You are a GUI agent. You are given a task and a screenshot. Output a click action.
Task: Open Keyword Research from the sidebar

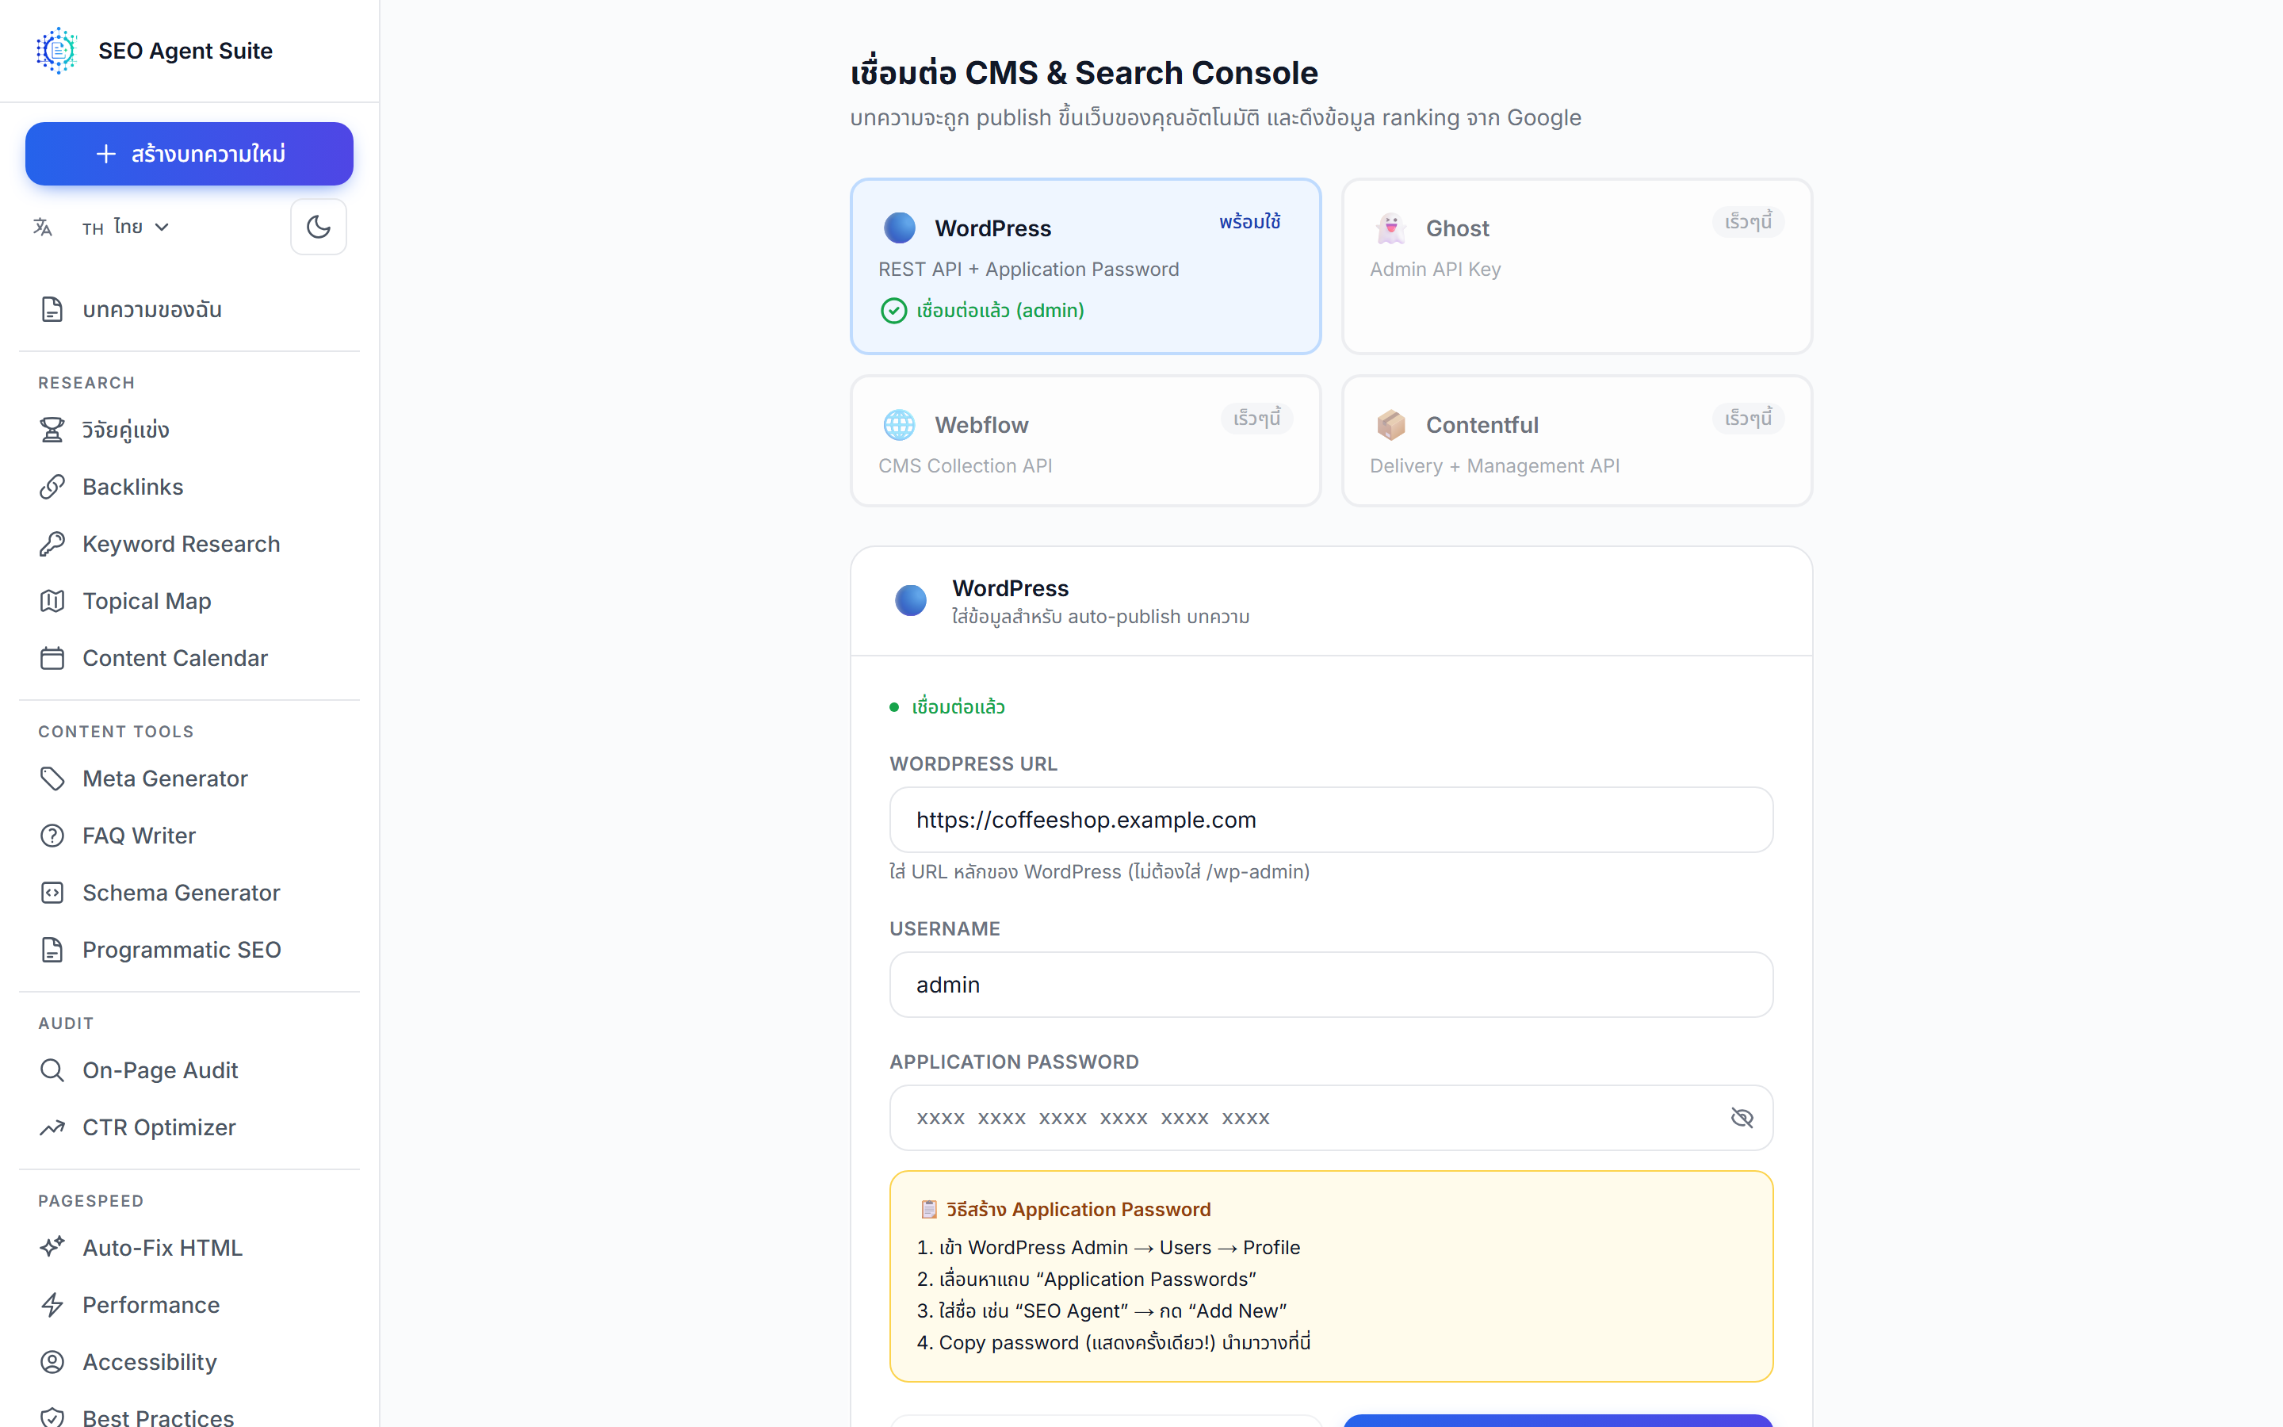point(189,545)
